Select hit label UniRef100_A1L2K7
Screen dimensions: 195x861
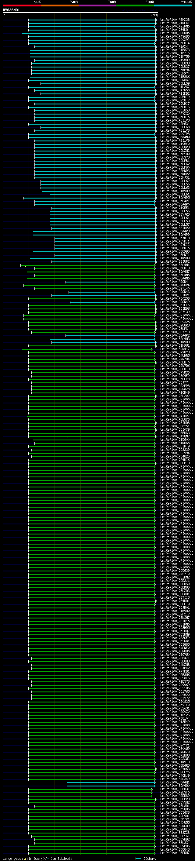coord(175,87)
